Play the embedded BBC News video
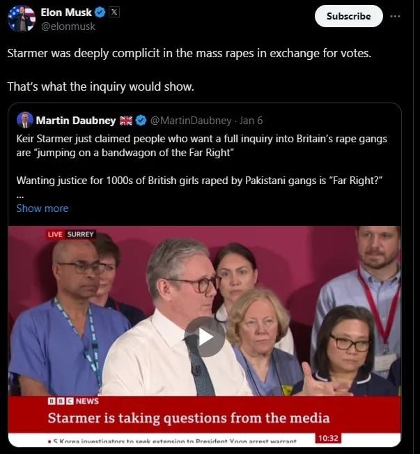Screen dimensions: 420x454 [205, 337]
